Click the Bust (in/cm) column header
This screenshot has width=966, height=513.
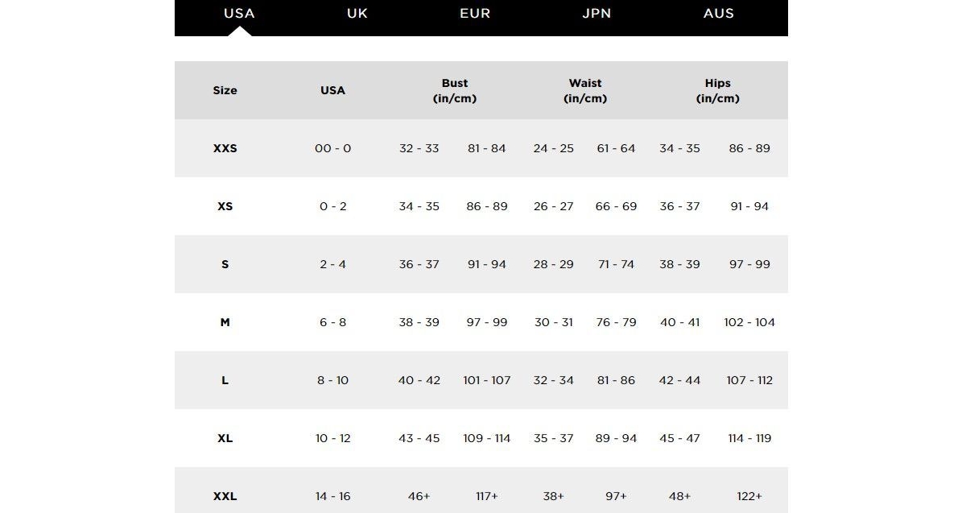455,90
